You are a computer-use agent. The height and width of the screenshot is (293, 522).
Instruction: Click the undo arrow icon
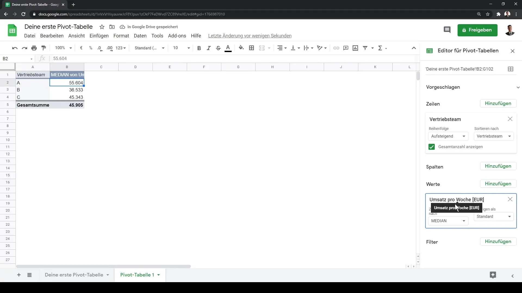pyautogui.click(x=15, y=48)
